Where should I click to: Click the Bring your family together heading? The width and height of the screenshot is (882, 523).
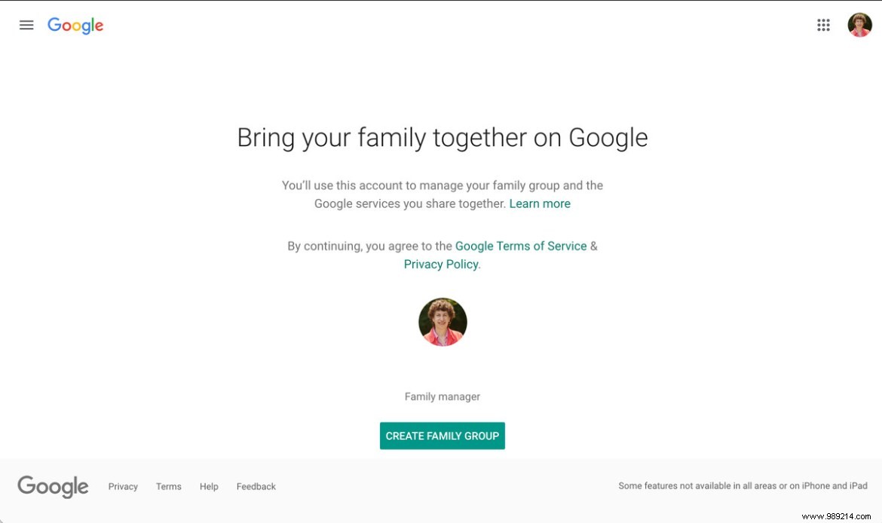443,137
